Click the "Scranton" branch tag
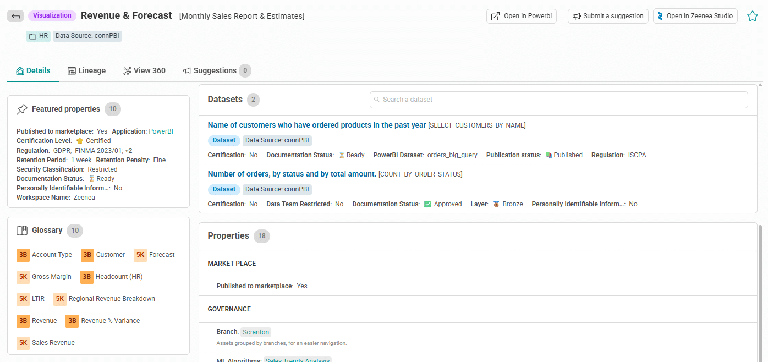768x362 pixels. [x=255, y=332]
